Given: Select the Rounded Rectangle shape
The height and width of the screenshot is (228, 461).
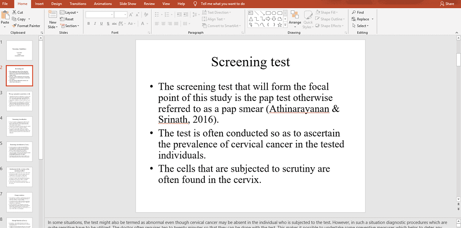Looking at the screenshot, I should click(x=280, y=13).
